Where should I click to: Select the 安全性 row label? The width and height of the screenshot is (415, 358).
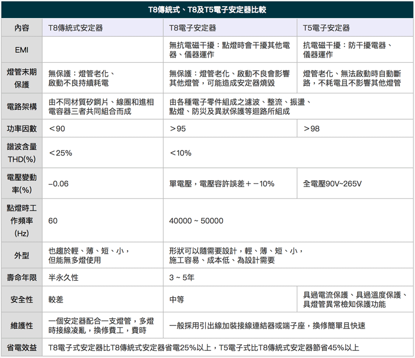pos(22,299)
